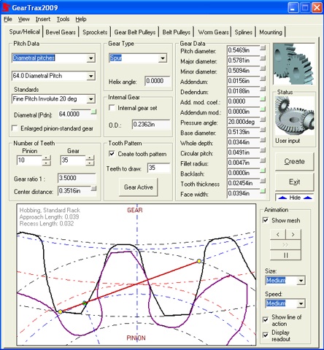
Task: Toggle the Show mesh checkbox
Action: coord(266,220)
